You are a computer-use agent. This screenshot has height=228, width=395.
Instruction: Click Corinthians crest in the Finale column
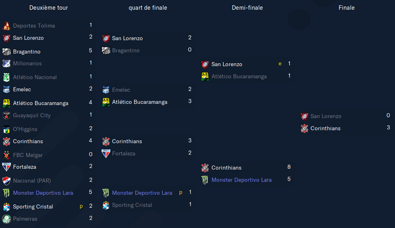(x=304, y=129)
